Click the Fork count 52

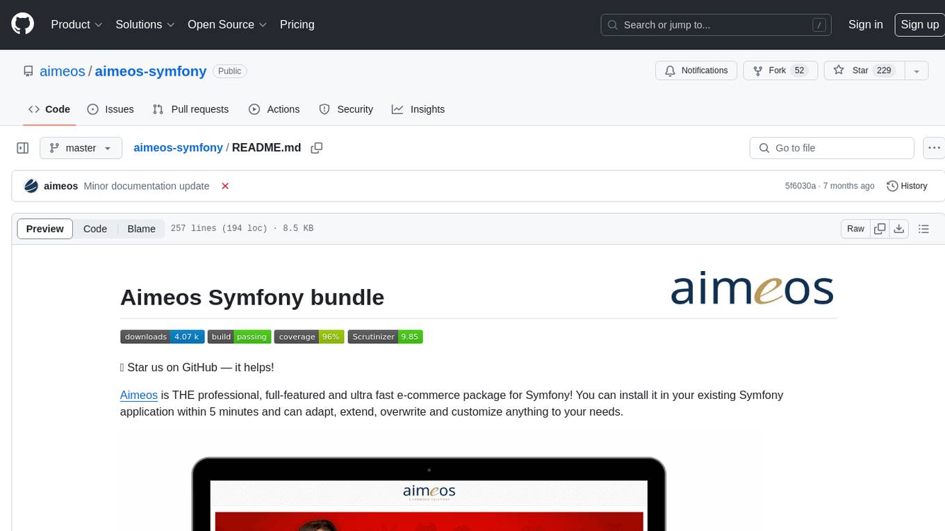click(799, 70)
